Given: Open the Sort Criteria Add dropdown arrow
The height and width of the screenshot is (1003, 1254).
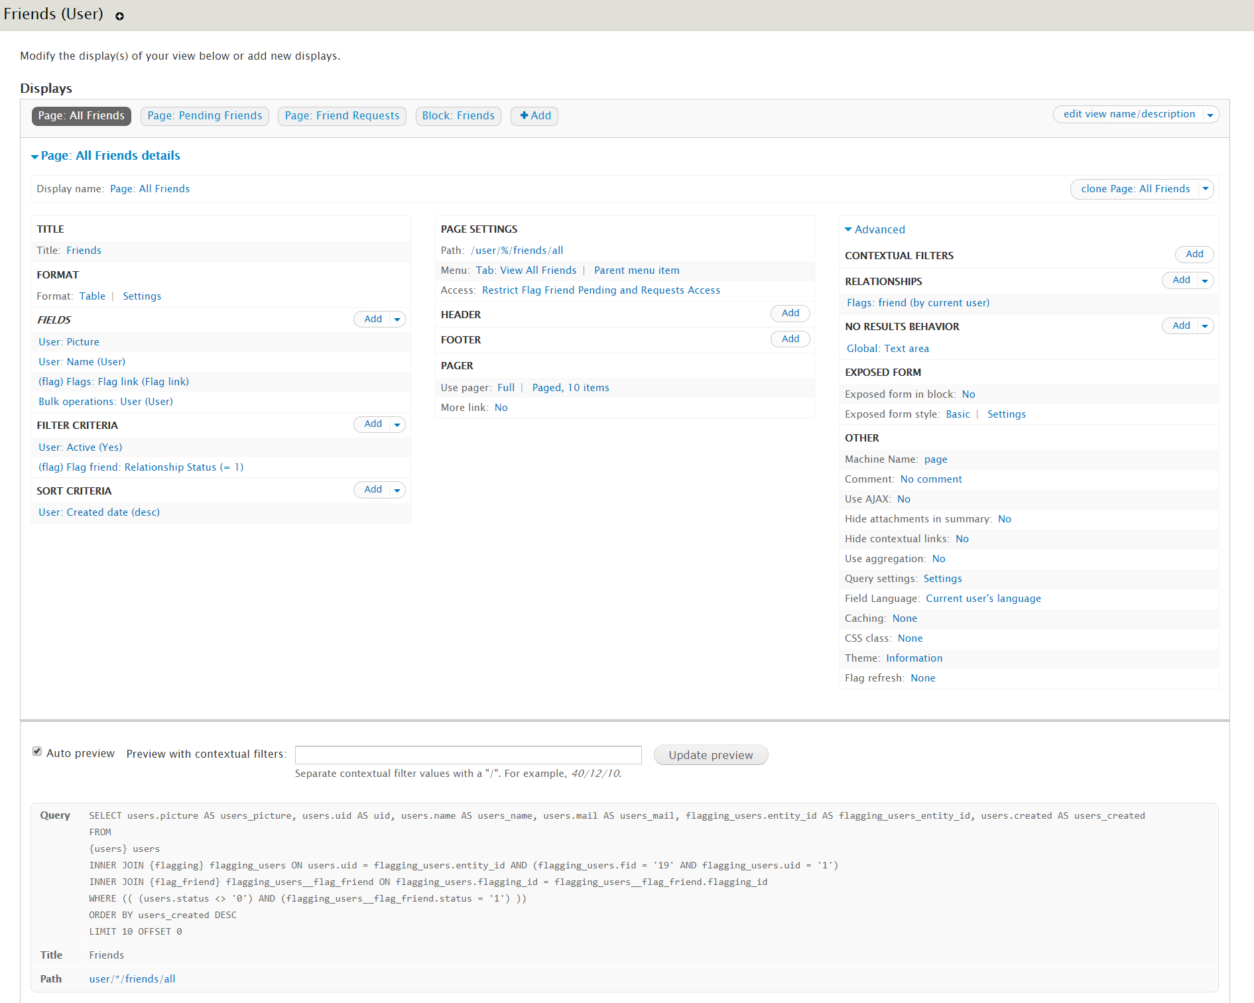Looking at the screenshot, I should click(x=397, y=490).
